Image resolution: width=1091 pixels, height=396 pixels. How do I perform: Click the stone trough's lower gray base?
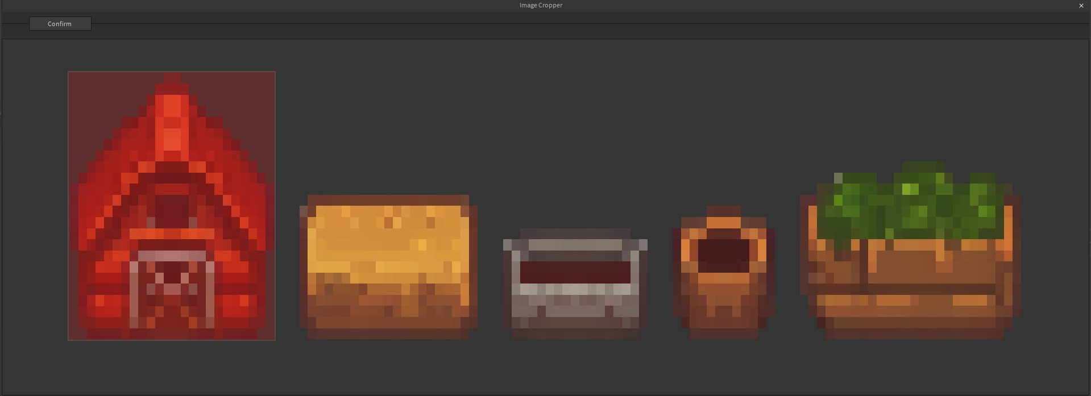(x=575, y=310)
